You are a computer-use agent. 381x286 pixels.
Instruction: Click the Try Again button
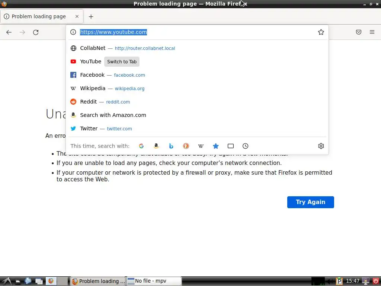coord(311,202)
